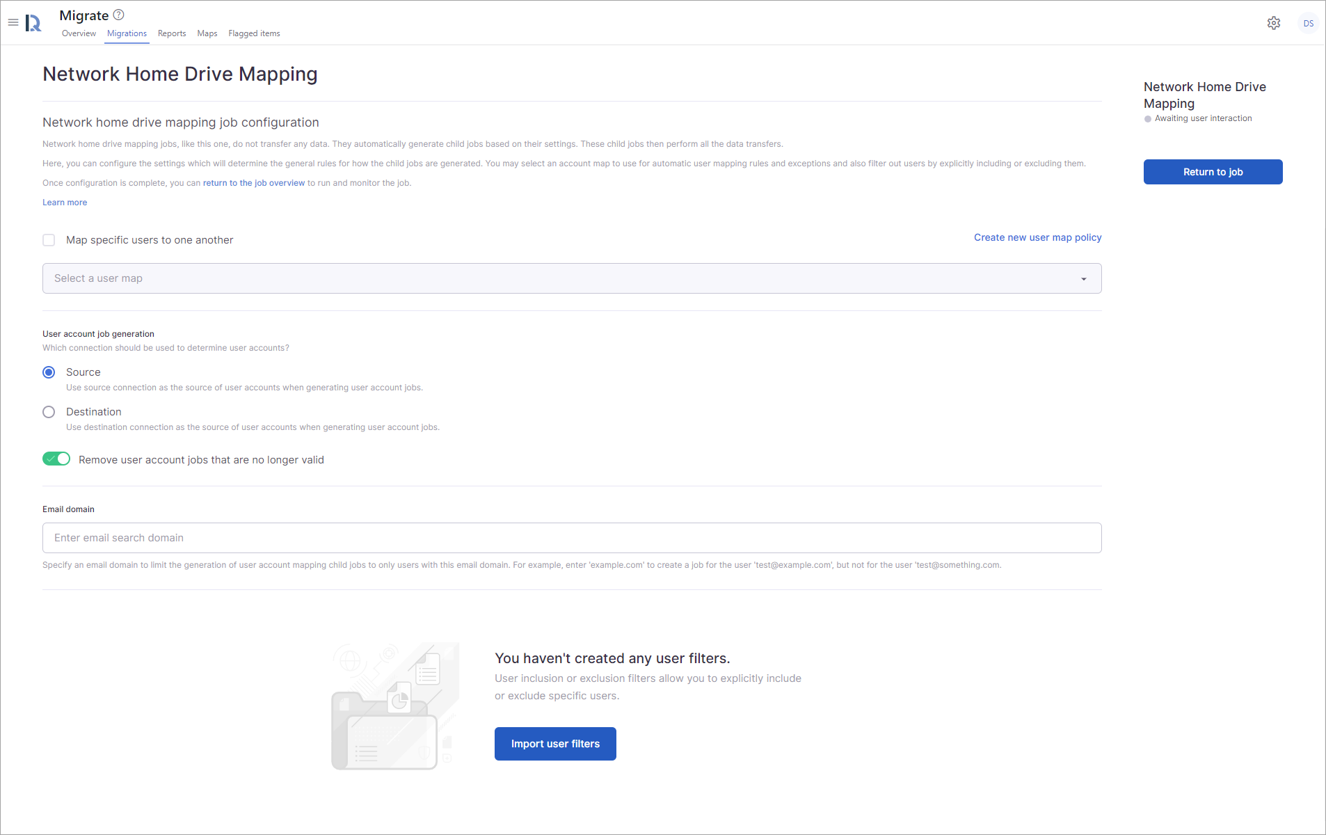Switch to the Overview tab
This screenshot has width=1326, height=835.
click(x=79, y=33)
